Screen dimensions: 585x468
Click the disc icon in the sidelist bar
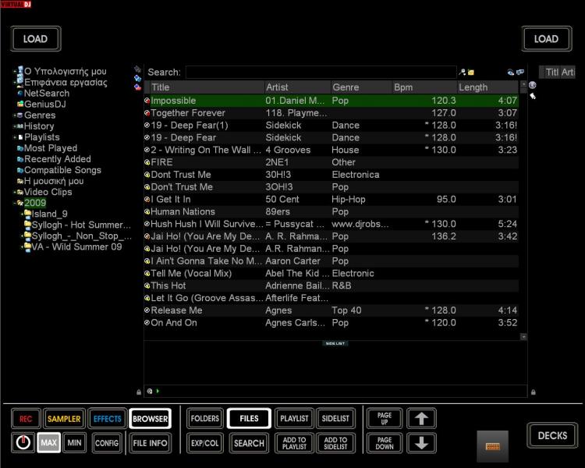tap(150, 391)
